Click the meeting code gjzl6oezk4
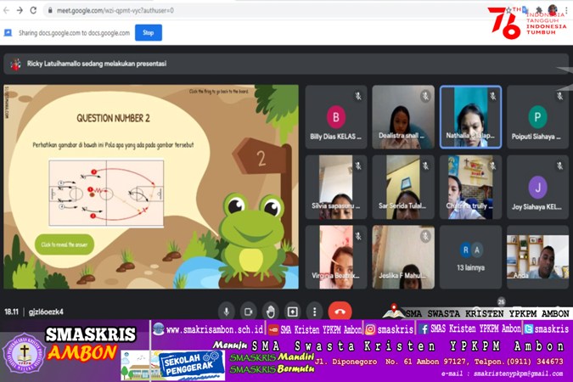This screenshot has width=573, height=382. tap(46, 312)
